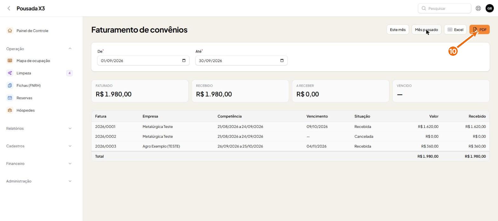Image resolution: width=498 pixels, height=221 pixels.
Task: Click the Faturado R$ 1.980,00 card
Action: tap(140, 91)
